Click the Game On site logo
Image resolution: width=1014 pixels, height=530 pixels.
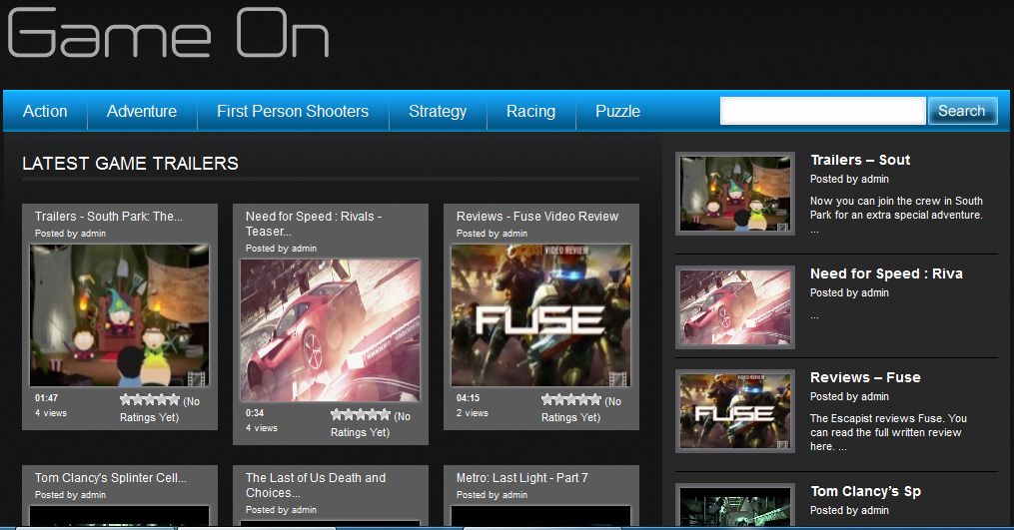168,32
